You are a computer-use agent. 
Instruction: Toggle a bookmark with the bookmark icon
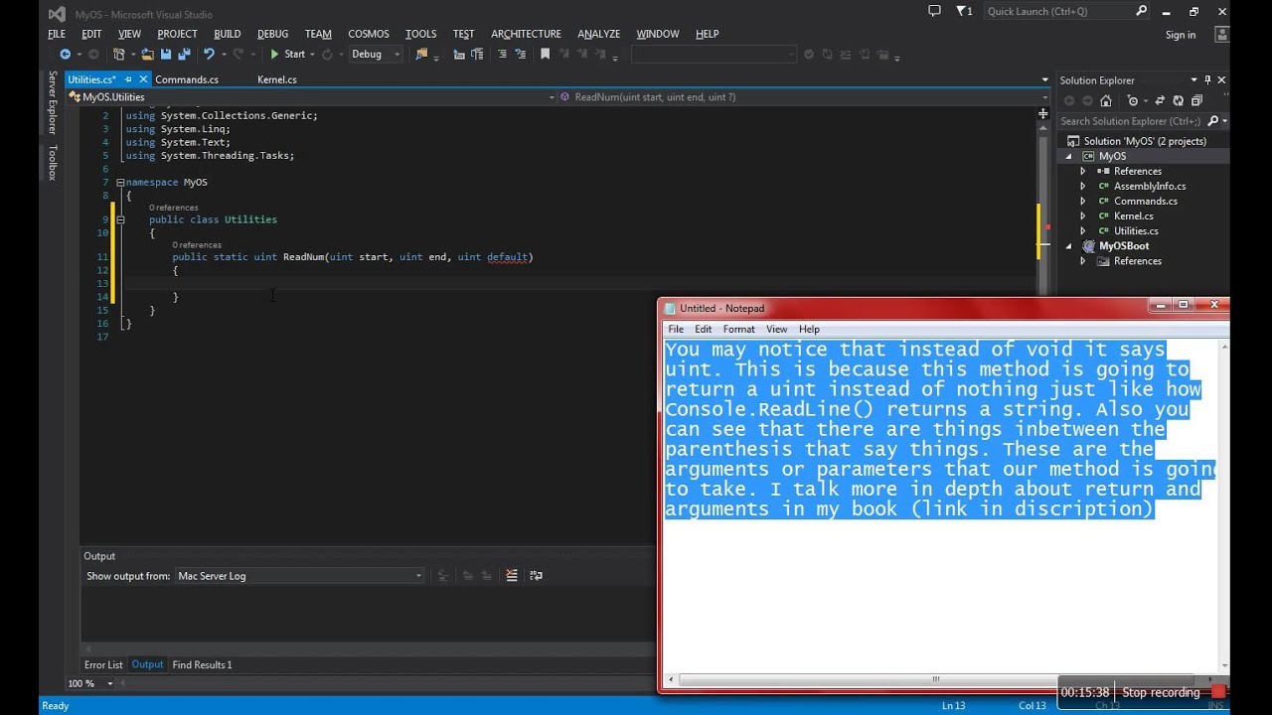click(545, 54)
